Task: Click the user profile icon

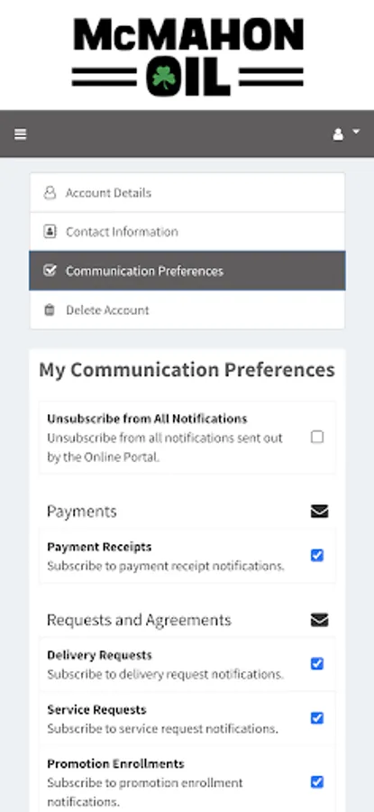Action: [x=338, y=134]
